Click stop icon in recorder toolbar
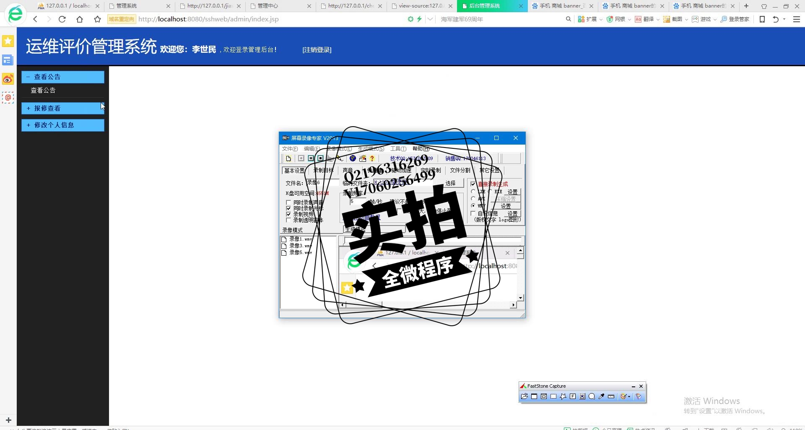The width and height of the screenshot is (805, 430). pyautogui.click(x=320, y=158)
